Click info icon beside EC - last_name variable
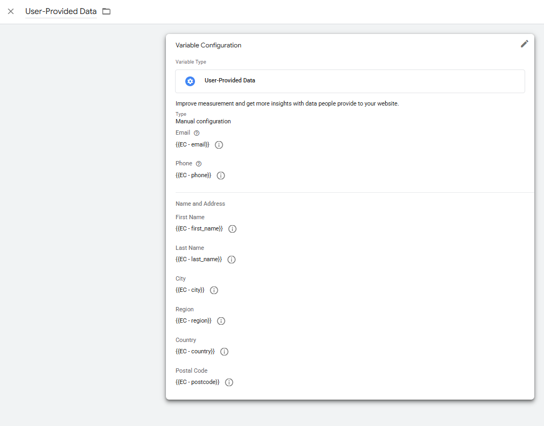Screen dimensions: 544x426 (x=232, y=260)
